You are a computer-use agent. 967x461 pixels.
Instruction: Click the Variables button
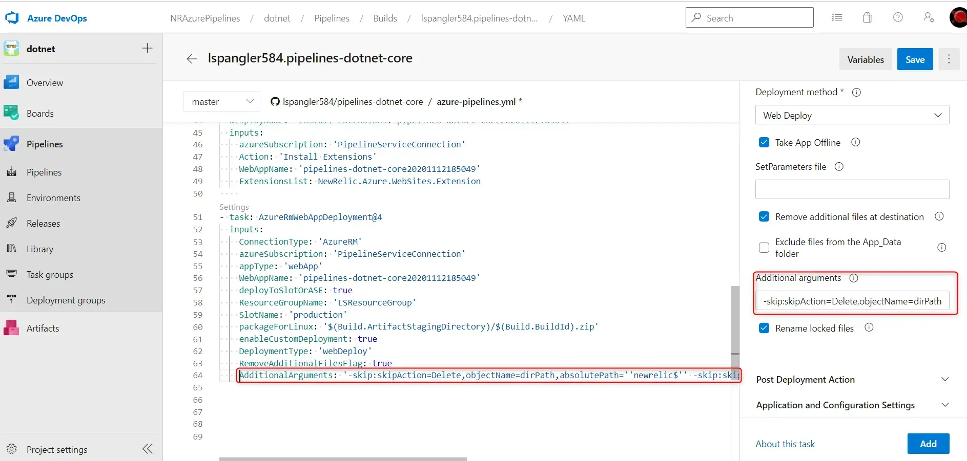click(866, 59)
